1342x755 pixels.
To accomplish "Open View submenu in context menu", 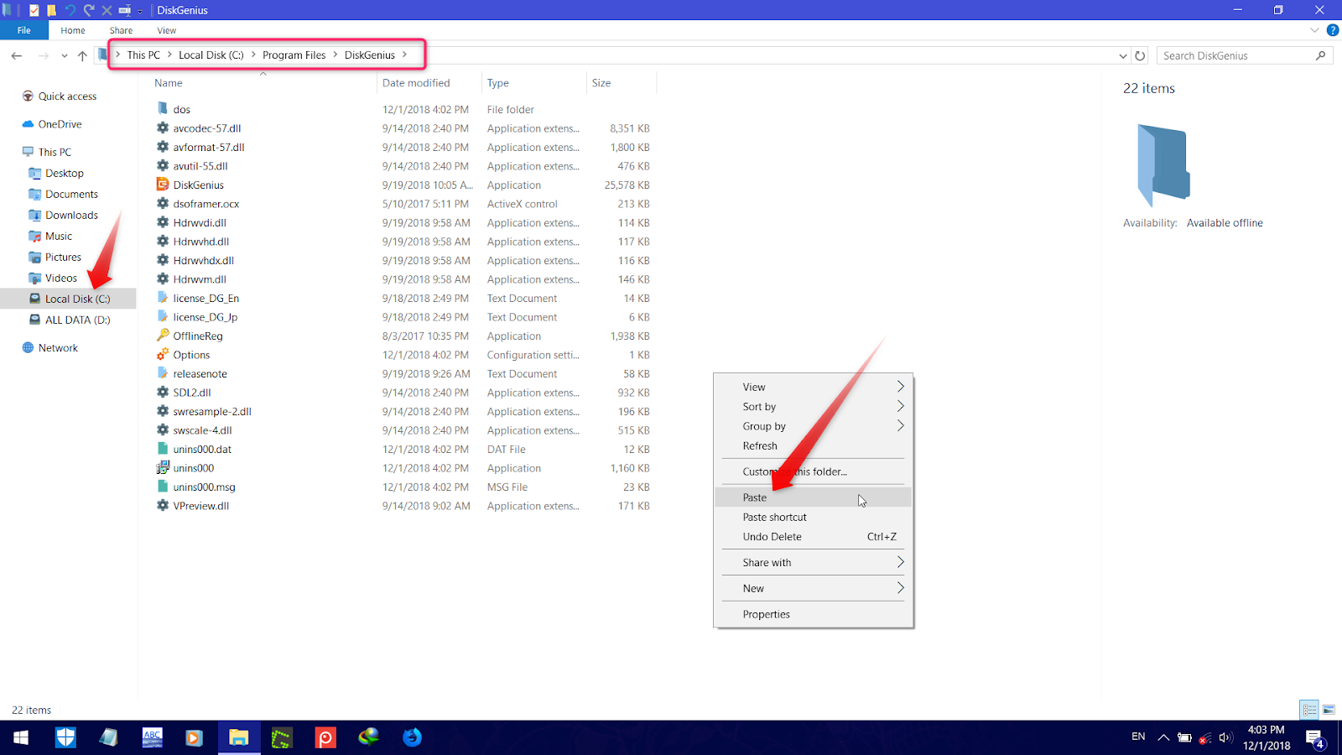I will click(x=813, y=387).
